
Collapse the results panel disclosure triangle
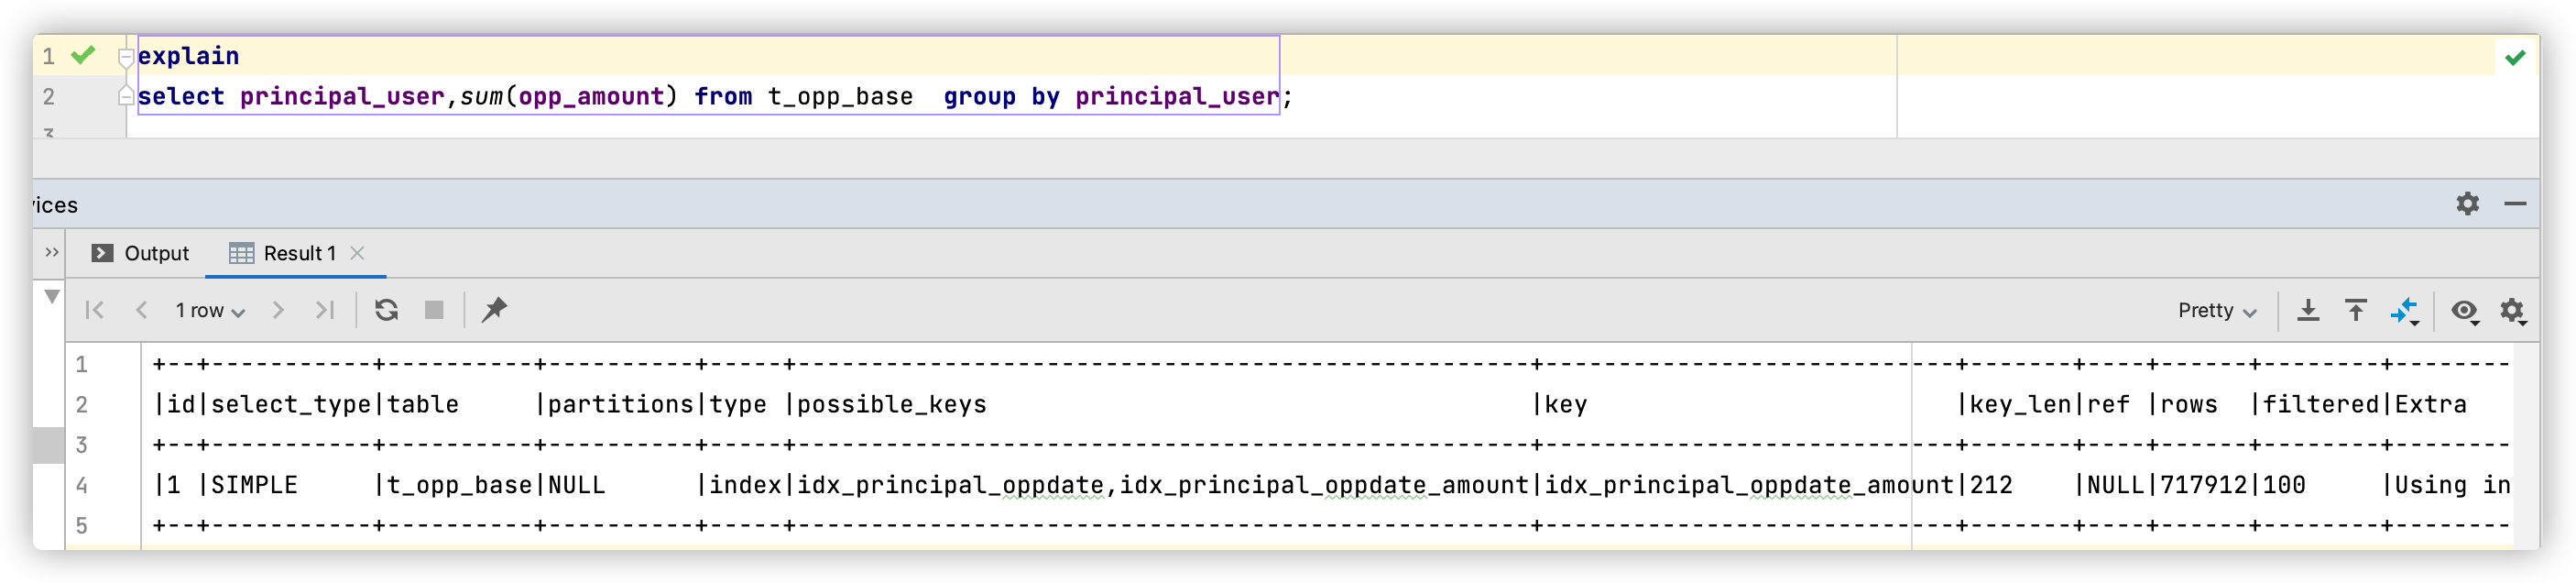point(52,297)
